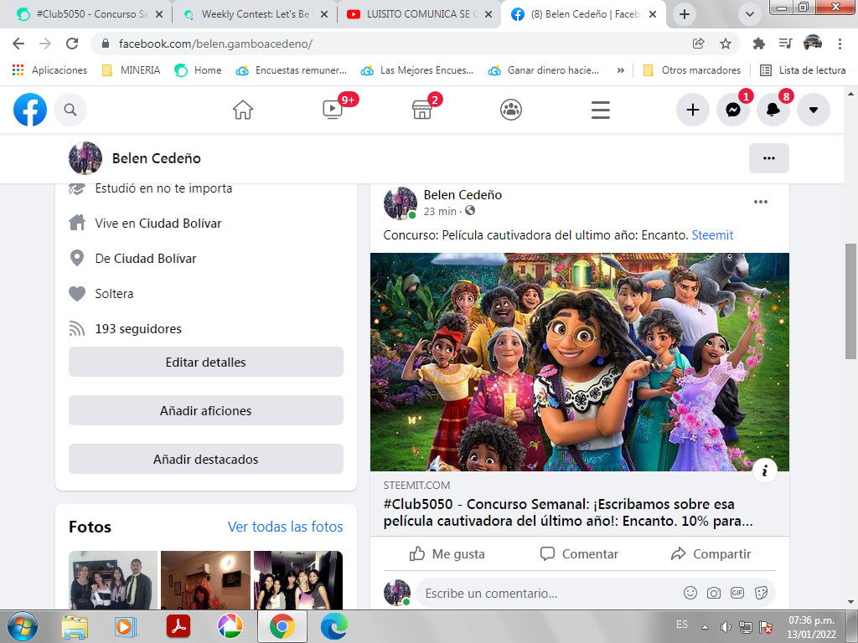Click the info icon on the link preview
858x643 pixels.
(x=764, y=471)
